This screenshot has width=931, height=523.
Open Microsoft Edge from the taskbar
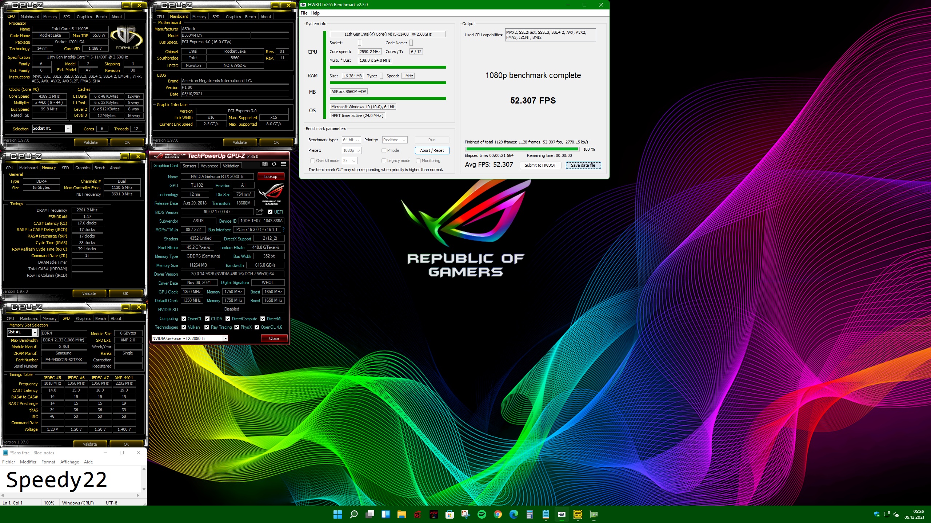pyautogui.click(x=514, y=514)
